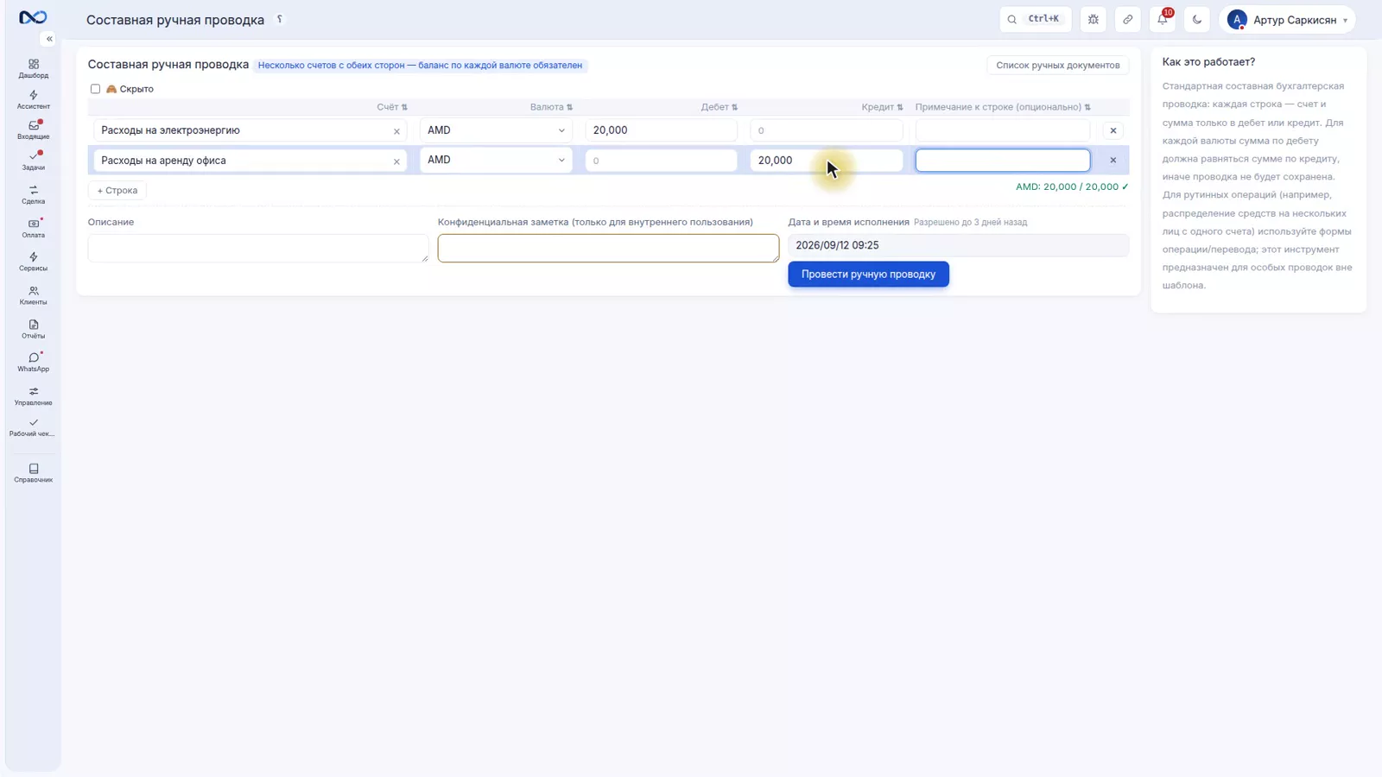Sort by Примечание к строке column header
This screenshot has height=777, width=1382.
[1003, 107]
